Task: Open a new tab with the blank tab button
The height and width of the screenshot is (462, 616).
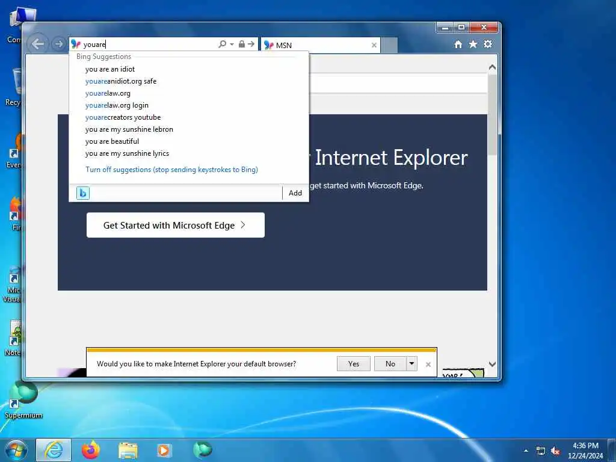Action: pos(389,45)
